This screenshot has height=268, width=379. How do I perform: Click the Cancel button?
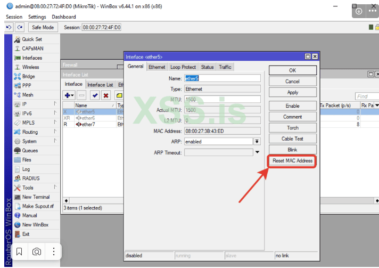coord(292,82)
